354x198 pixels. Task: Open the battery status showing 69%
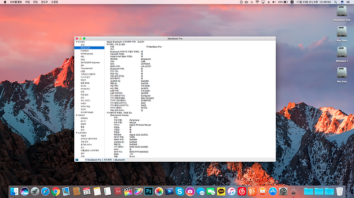tap(283, 2)
